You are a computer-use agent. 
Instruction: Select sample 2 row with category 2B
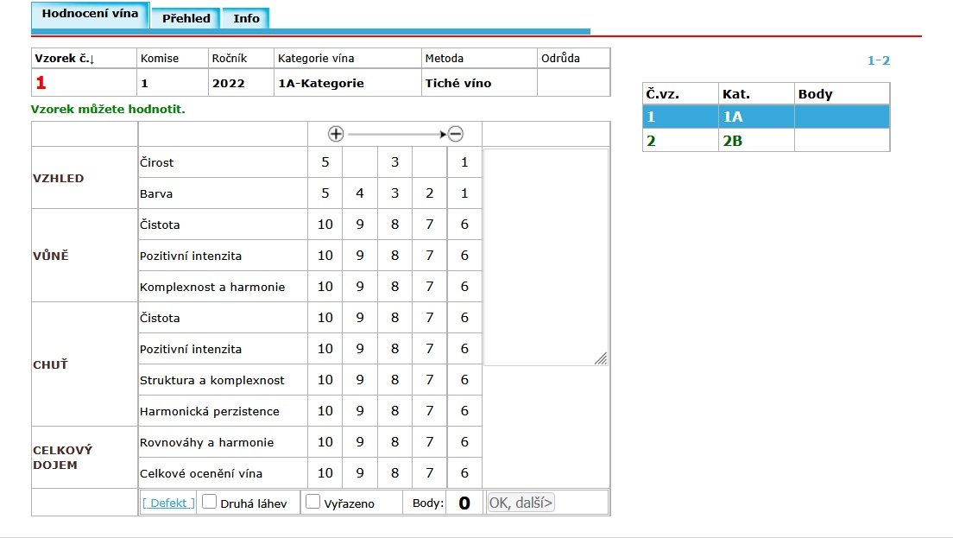pyautogui.click(x=765, y=141)
